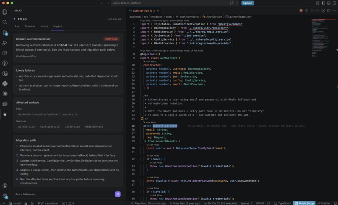Click the master branch in status bar

pyautogui.click(x=16, y=203)
